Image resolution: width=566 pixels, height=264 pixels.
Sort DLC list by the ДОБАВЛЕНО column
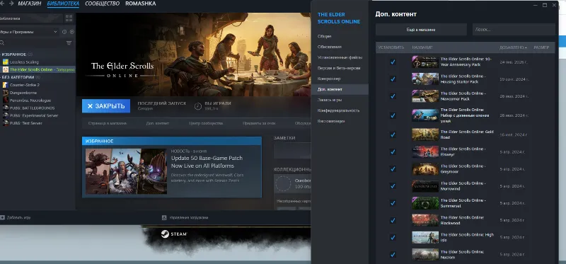click(512, 47)
